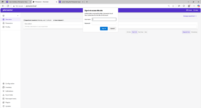Click the experiment Description text field
This screenshot has width=201, height=108.
tap(111, 27)
